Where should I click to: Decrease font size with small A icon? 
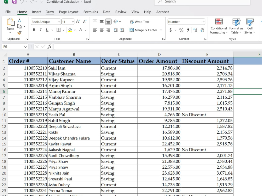tap(85, 21)
